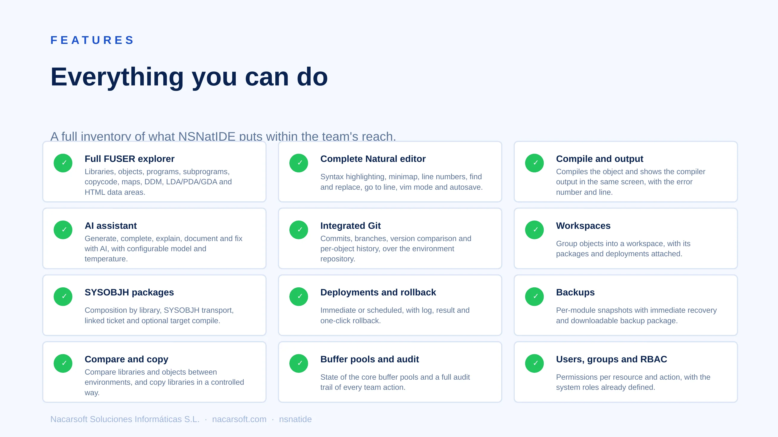Click the FEATURES section label
Screen dimensions: 778x437
(92, 40)
